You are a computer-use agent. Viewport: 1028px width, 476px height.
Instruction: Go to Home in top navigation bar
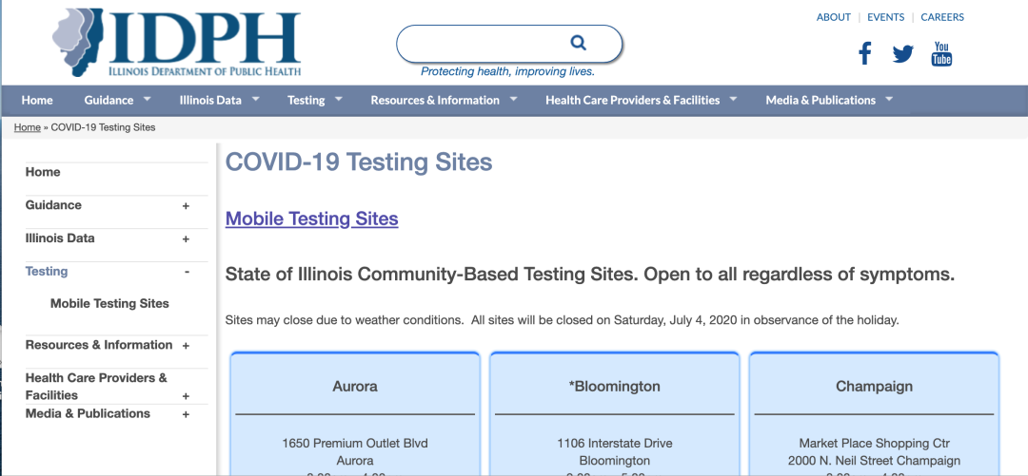(x=37, y=100)
